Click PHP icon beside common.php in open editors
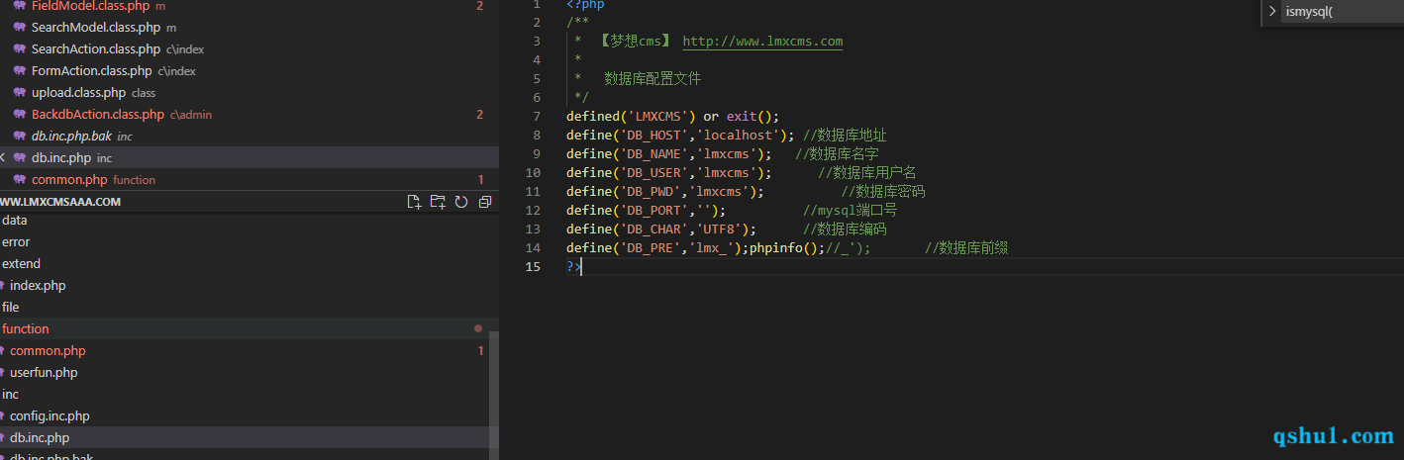The image size is (1404, 460). tap(20, 179)
